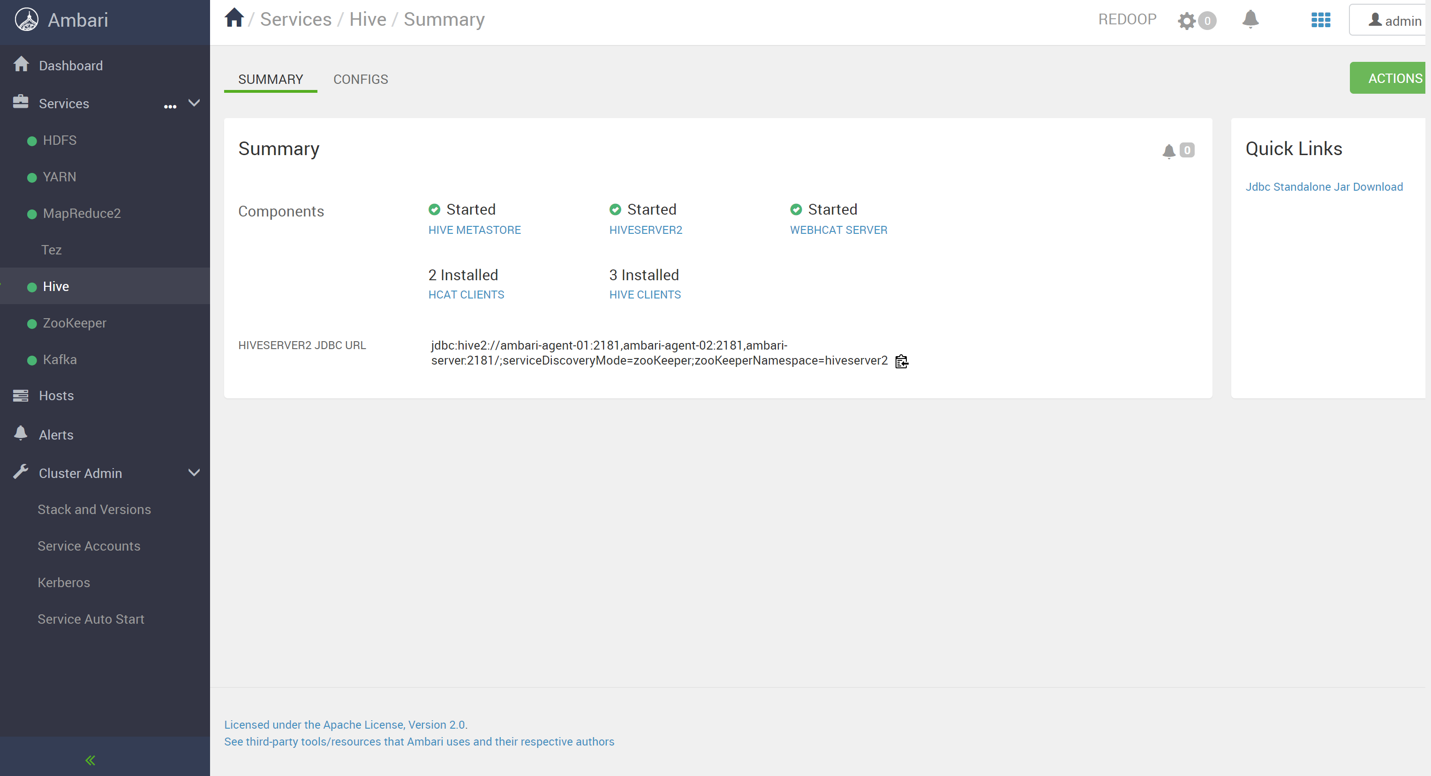This screenshot has width=1431, height=776.
Task: Click the Kafka green status dot
Action: click(32, 360)
